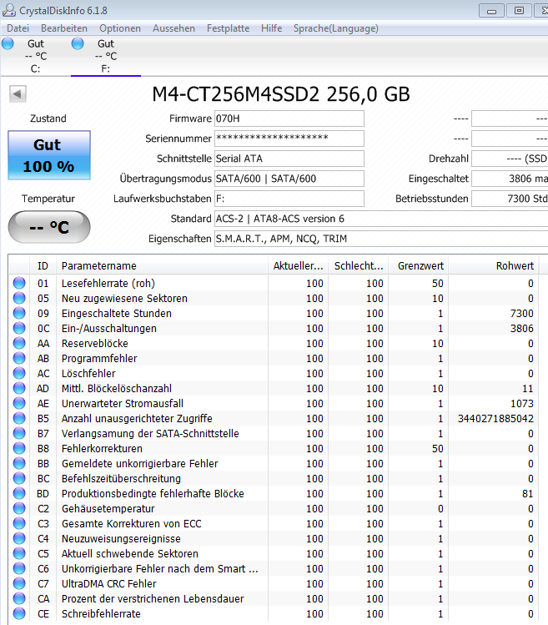Open the Aussehen menu
The image size is (548, 625).
coord(173,28)
